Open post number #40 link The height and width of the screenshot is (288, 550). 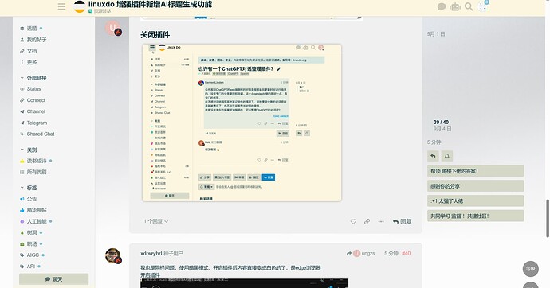point(407,253)
